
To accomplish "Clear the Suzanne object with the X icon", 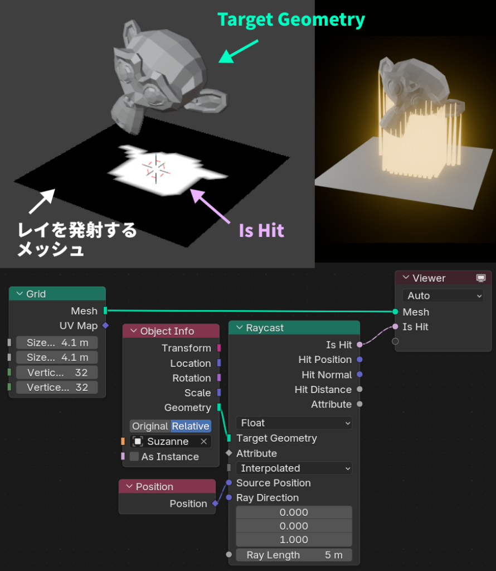I will pos(204,442).
